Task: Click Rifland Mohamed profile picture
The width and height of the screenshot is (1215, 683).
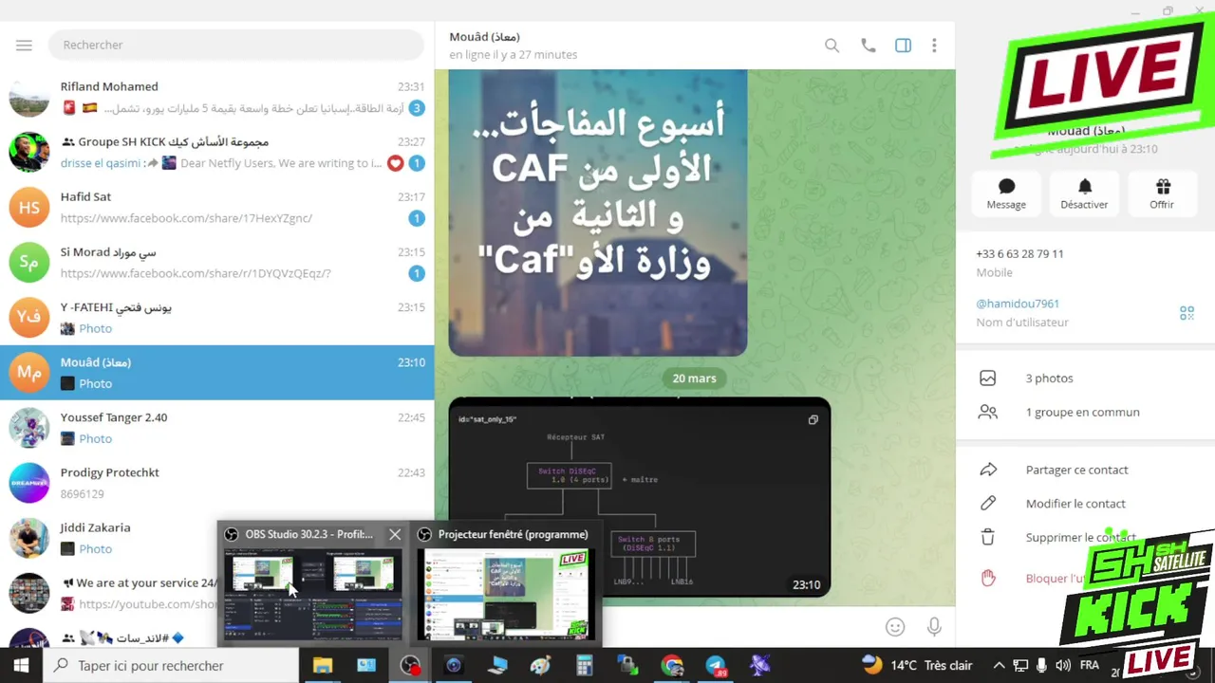Action: pos(29,97)
